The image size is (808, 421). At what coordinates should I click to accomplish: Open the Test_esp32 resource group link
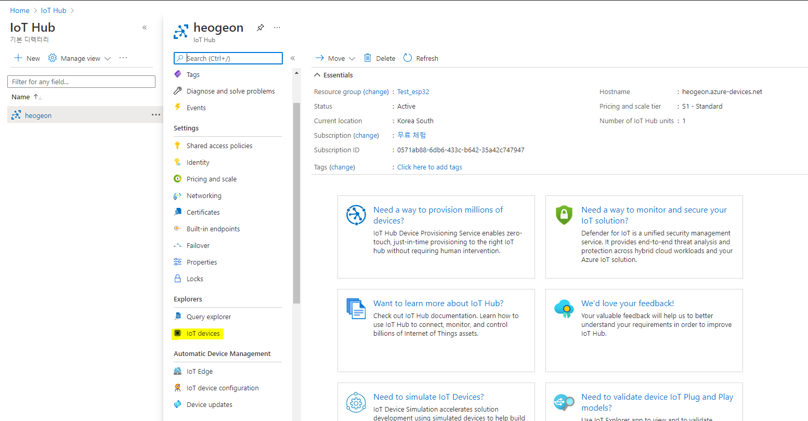coord(413,91)
